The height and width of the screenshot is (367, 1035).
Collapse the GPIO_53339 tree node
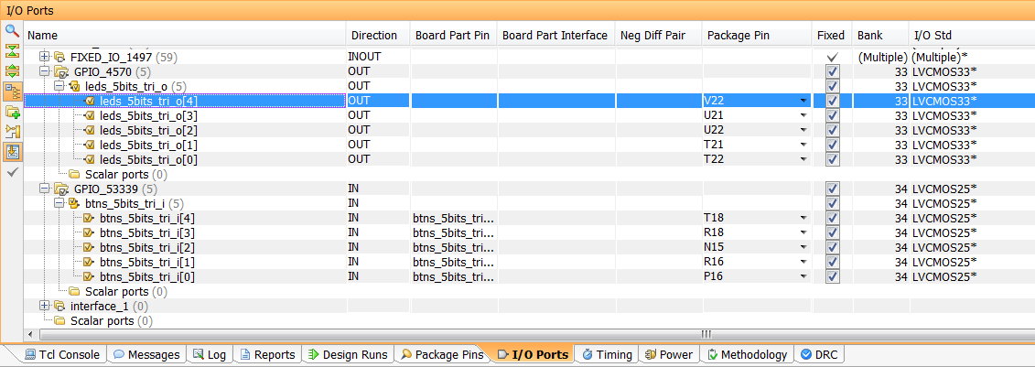(x=44, y=189)
